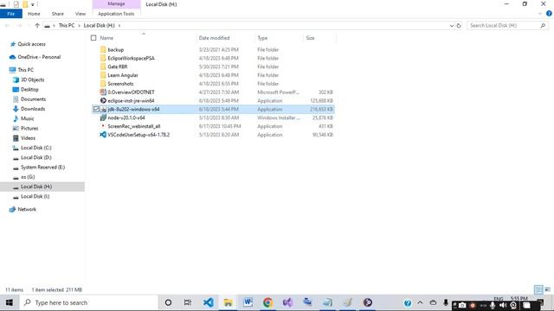
Task: Expand the ribbon chevron
Action: 540,14
